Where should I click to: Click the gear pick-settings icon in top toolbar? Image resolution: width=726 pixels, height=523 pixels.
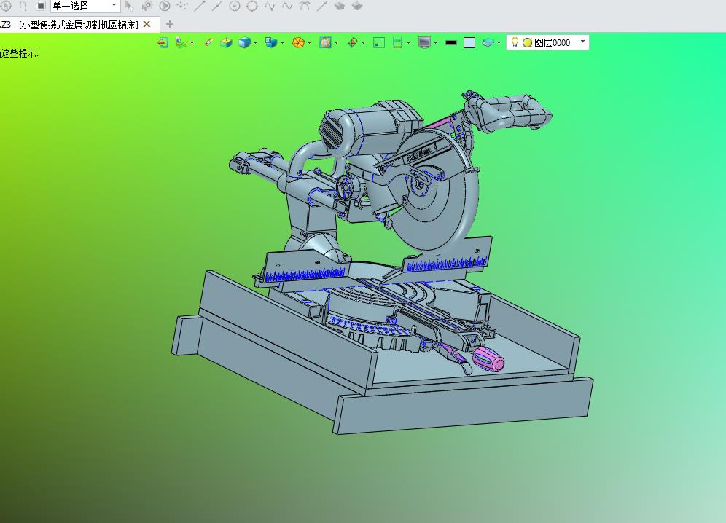(x=147, y=6)
